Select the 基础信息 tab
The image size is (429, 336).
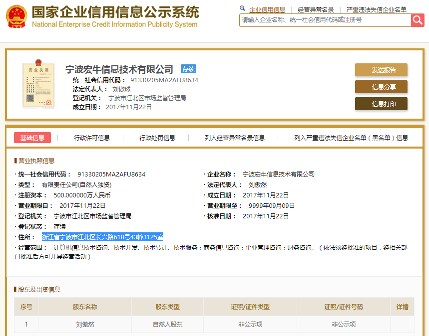[32, 138]
